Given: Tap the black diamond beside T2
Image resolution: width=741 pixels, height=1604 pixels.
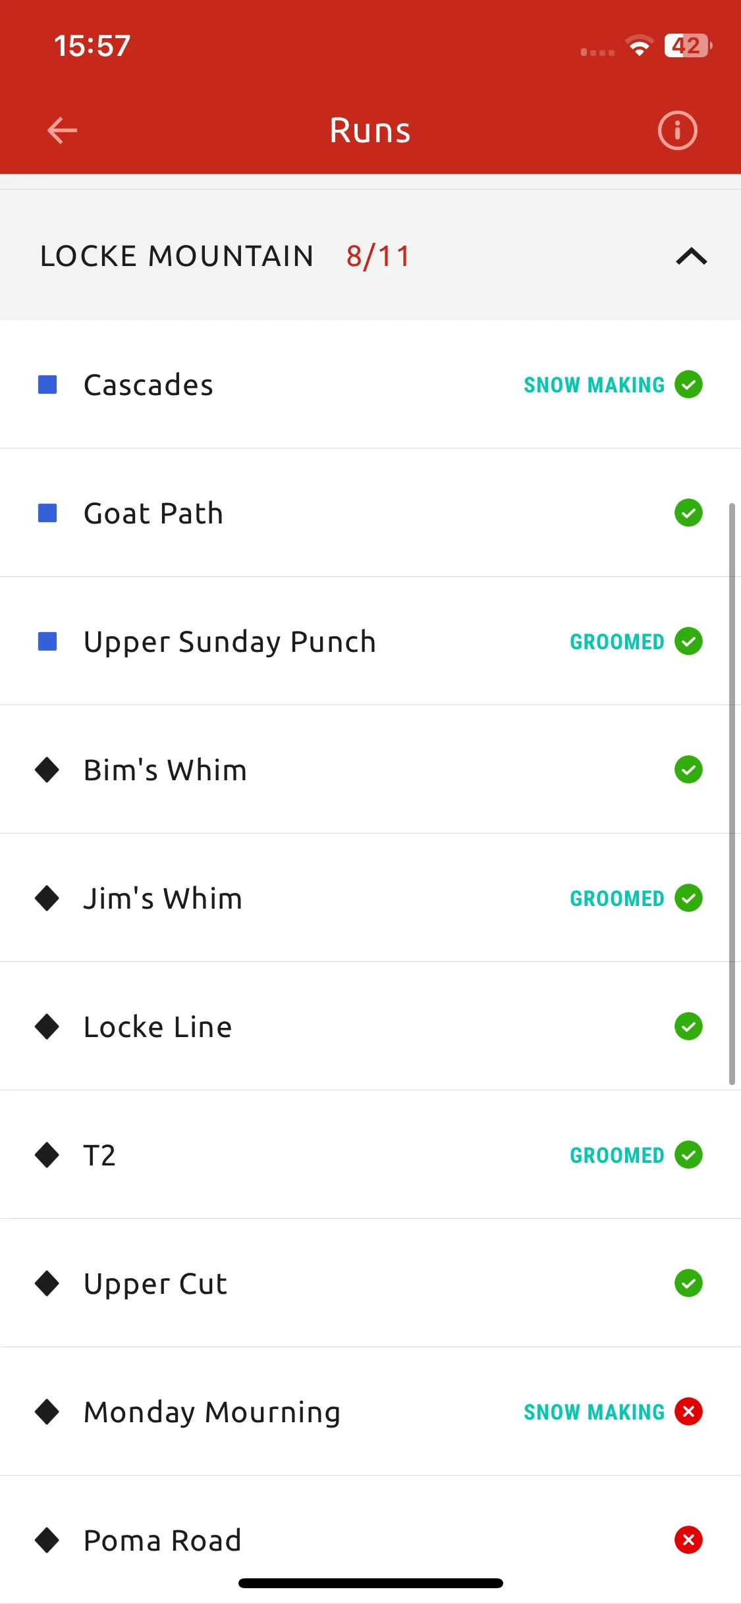Looking at the screenshot, I should pos(47,1155).
